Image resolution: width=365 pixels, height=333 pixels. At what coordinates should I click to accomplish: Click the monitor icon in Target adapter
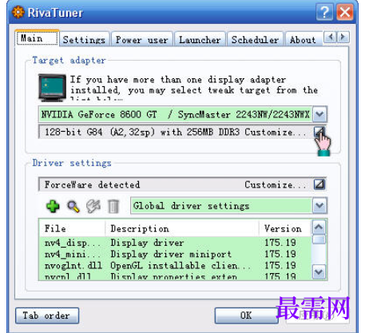52,88
